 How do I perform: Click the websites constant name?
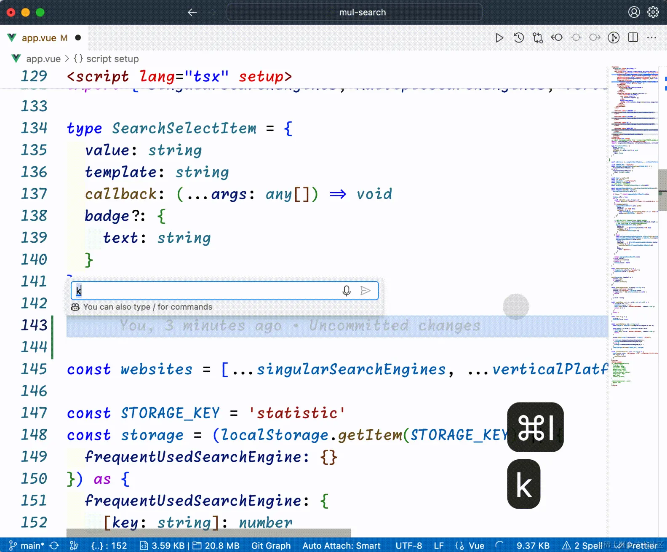(x=157, y=369)
